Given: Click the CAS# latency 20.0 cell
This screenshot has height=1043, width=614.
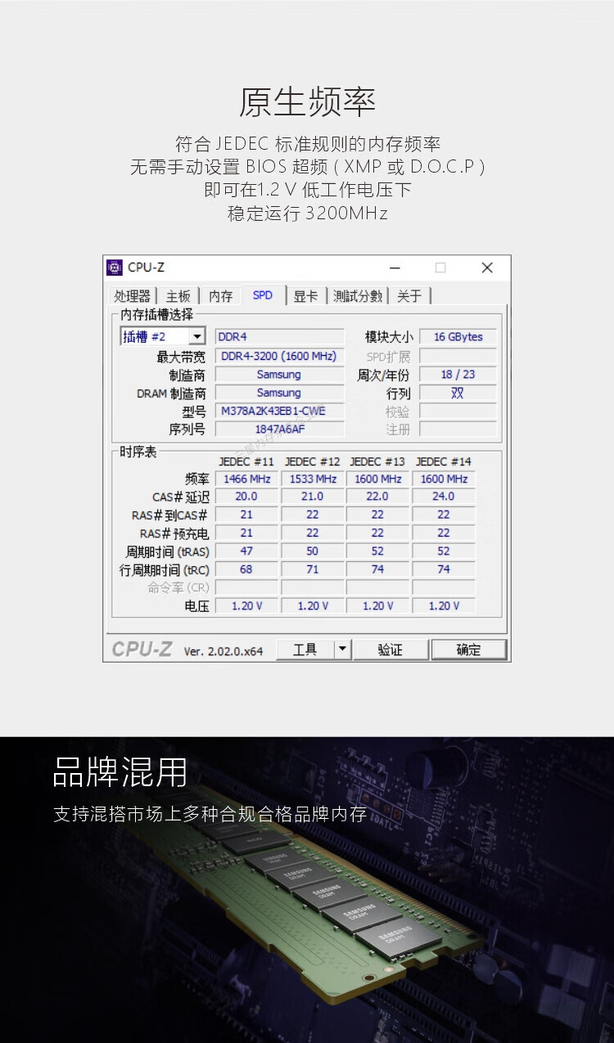Looking at the screenshot, I should coord(246,497).
